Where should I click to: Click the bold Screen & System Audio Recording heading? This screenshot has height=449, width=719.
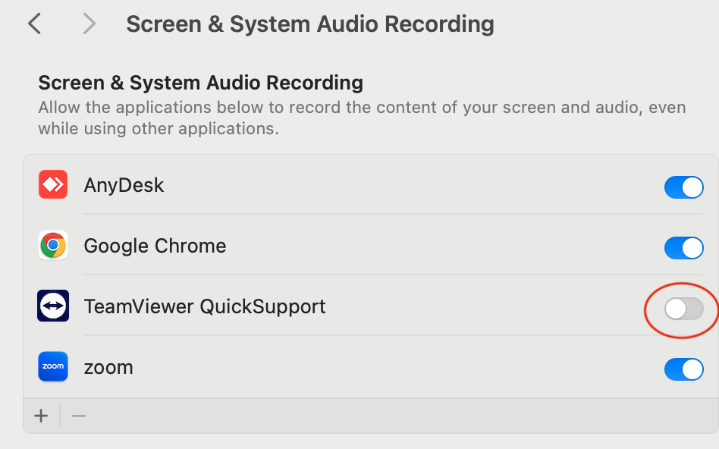200,82
